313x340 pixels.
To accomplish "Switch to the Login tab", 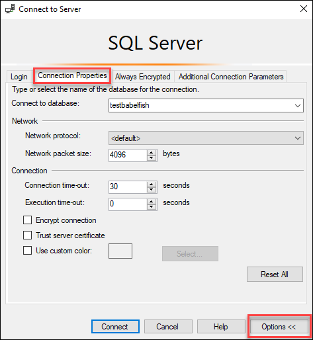I will 19,77.
